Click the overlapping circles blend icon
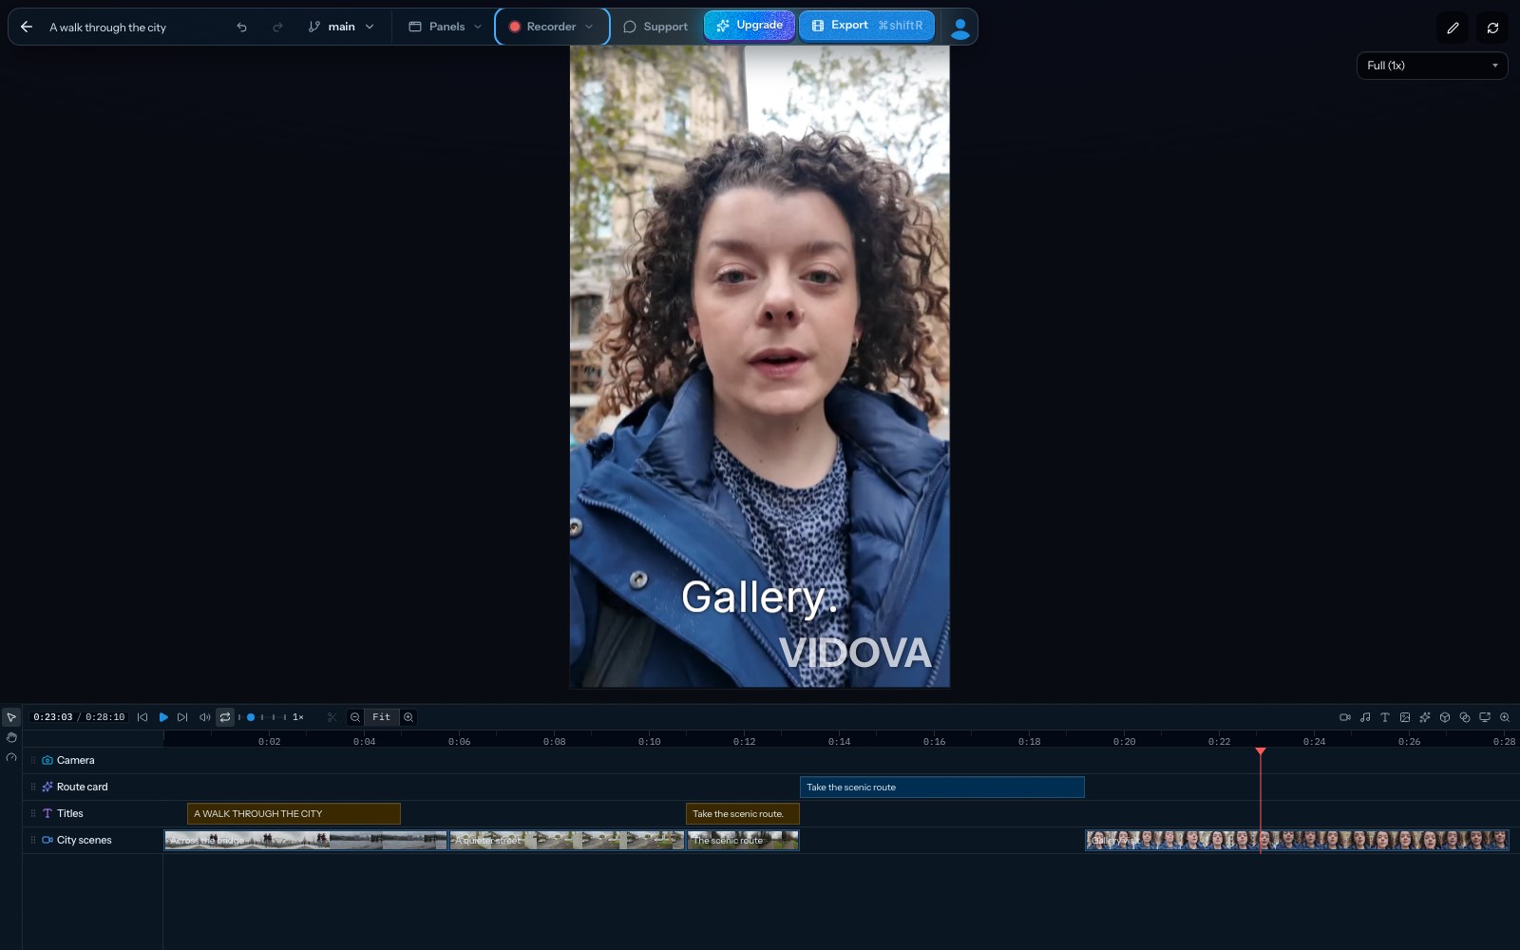This screenshot has width=1520, height=950. 1465,717
